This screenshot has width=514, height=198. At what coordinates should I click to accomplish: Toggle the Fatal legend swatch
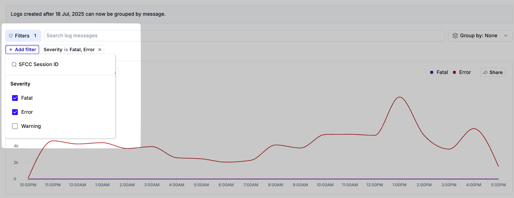pos(432,72)
